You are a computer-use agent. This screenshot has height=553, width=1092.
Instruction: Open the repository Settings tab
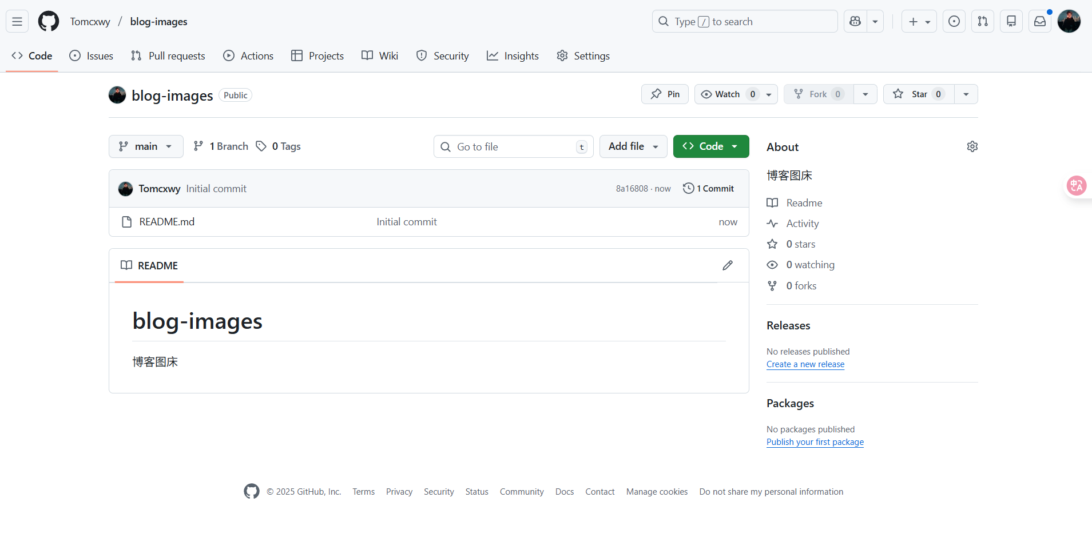[583, 56]
